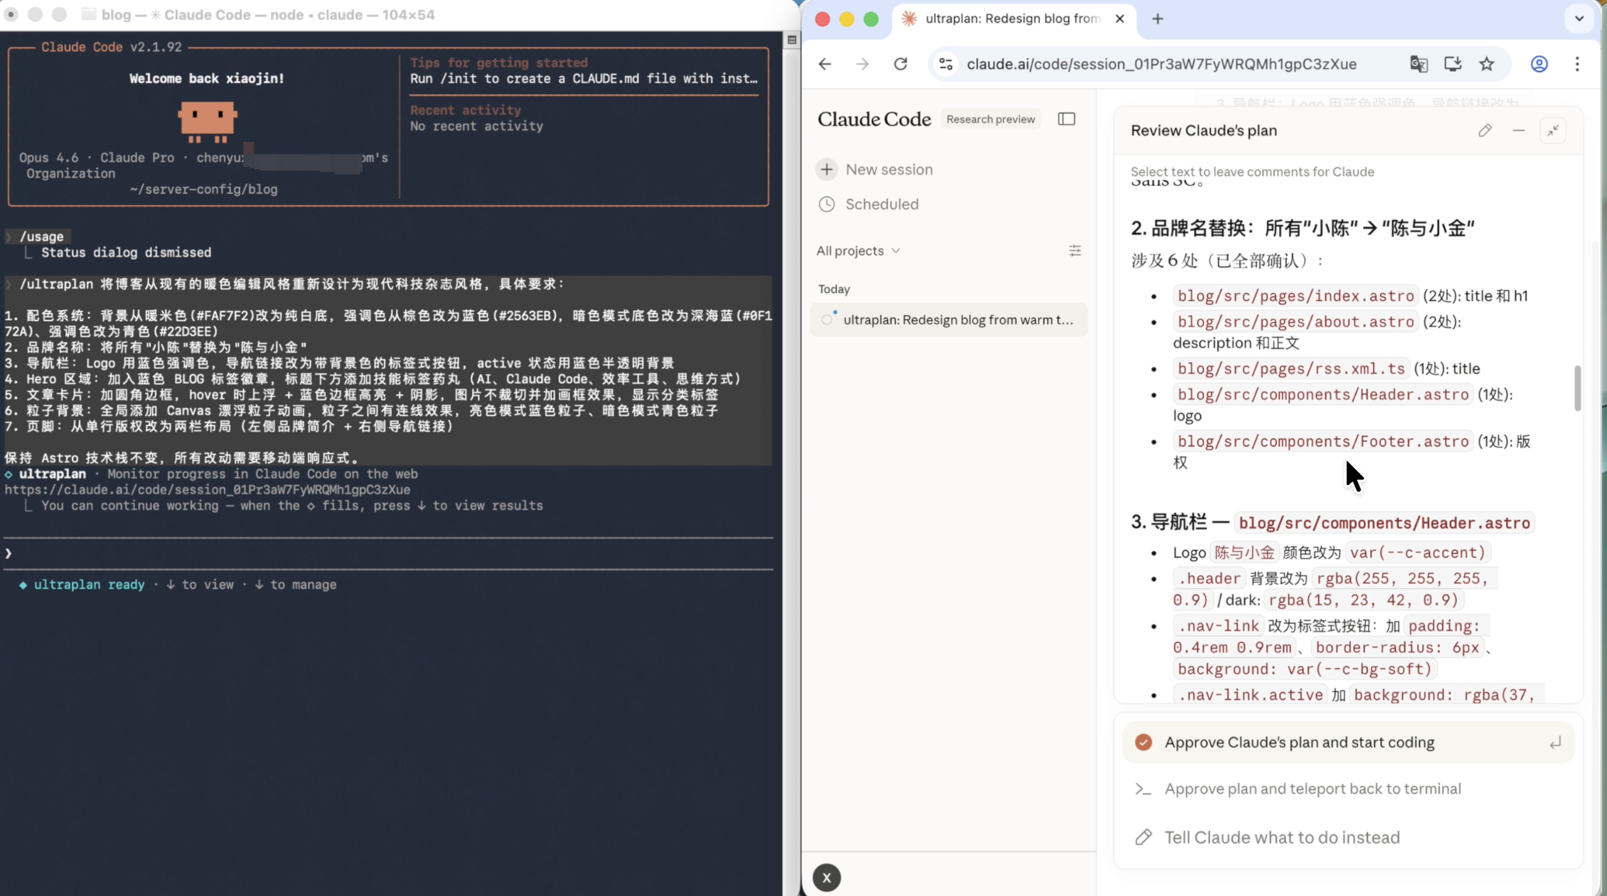Click blog/src/pages/rss.xml.ts code text
The height and width of the screenshot is (896, 1607).
[1291, 369]
